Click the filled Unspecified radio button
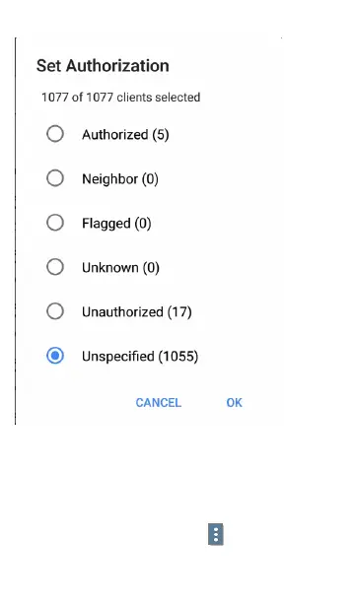Viewport: 355px width, 603px height. pos(55,356)
